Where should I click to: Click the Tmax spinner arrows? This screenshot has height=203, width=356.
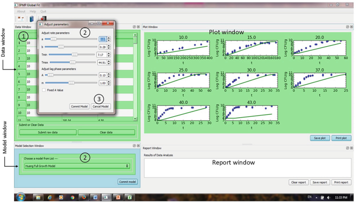109,62
